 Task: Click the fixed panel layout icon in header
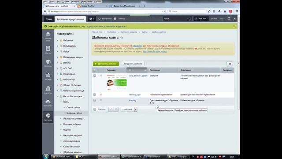point(229,19)
